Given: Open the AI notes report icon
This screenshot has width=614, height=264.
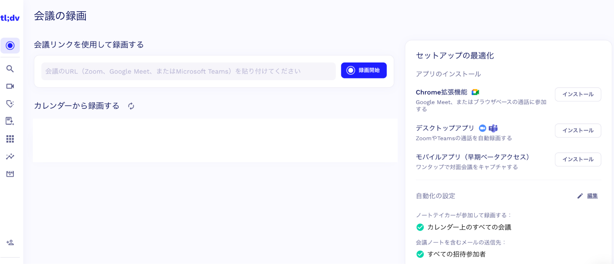Looking at the screenshot, I should (x=10, y=121).
